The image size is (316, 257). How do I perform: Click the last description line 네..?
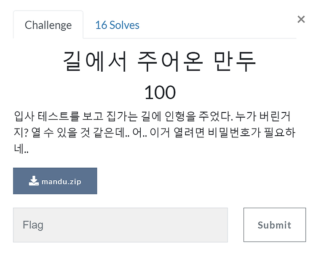click(21, 149)
